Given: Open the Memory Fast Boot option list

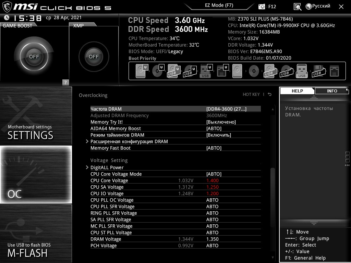Looking at the screenshot, I should click(214, 148).
